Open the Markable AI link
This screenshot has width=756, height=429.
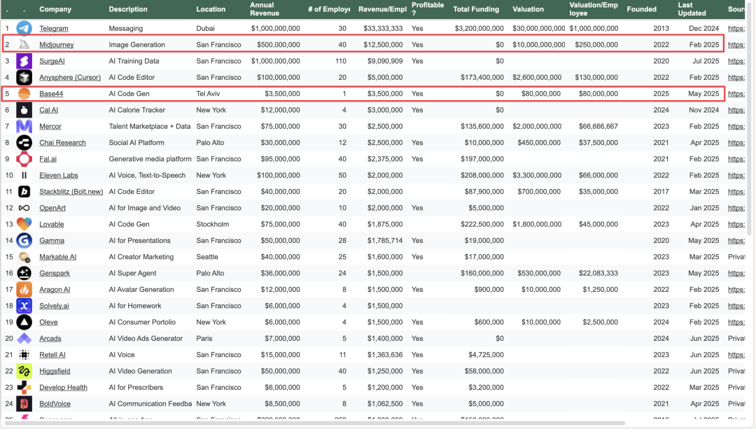pos(57,257)
